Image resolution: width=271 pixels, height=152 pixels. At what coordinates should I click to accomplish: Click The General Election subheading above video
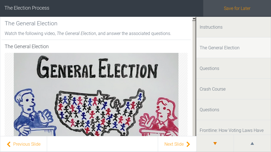27,47
